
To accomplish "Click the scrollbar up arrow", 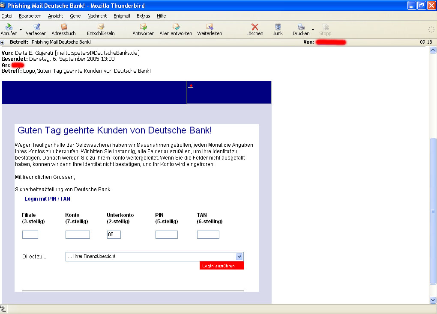I will click(433, 50).
